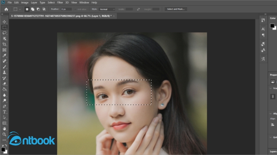Open the File menu
The image size is (277, 155).
coord(10,3)
